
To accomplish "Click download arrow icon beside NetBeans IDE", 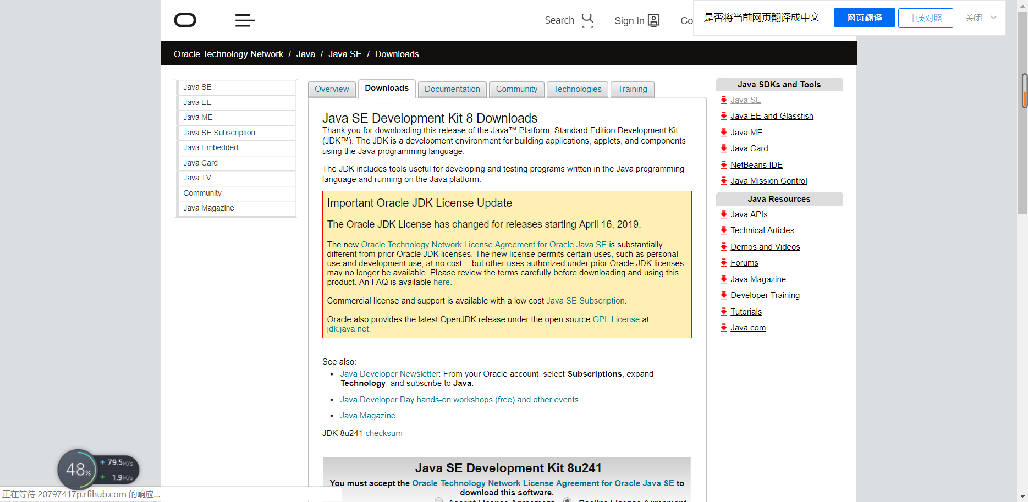I will tap(724, 165).
